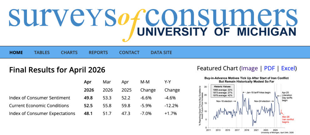The height and width of the screenshot is (135, 310).
Task: Open the featured chart Image link
Action: (249, 68)
